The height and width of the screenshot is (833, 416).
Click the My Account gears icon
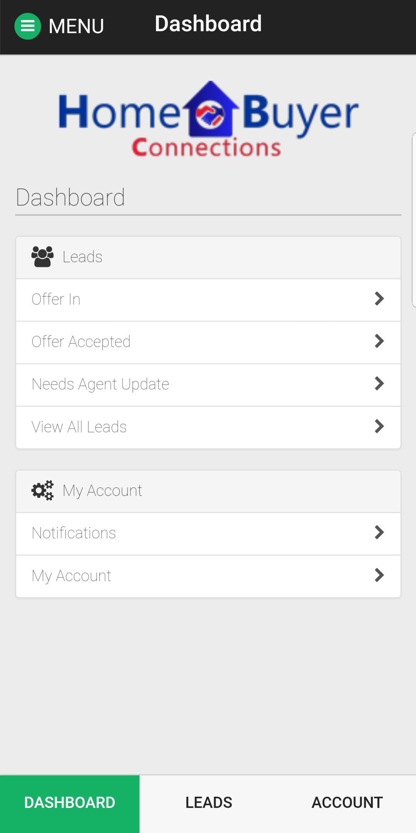point(42,491)
